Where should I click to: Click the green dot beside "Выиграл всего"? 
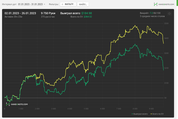click(132, 114)
